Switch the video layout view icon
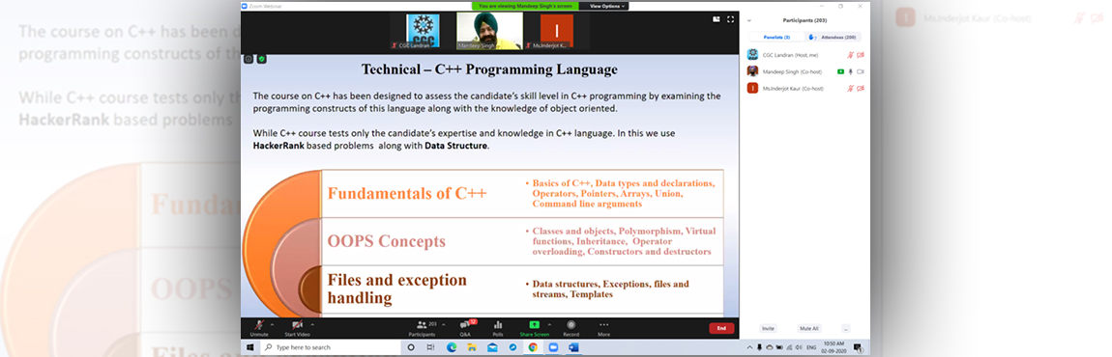The height and width of the screenshot is (357, 1112). point(717,19)
